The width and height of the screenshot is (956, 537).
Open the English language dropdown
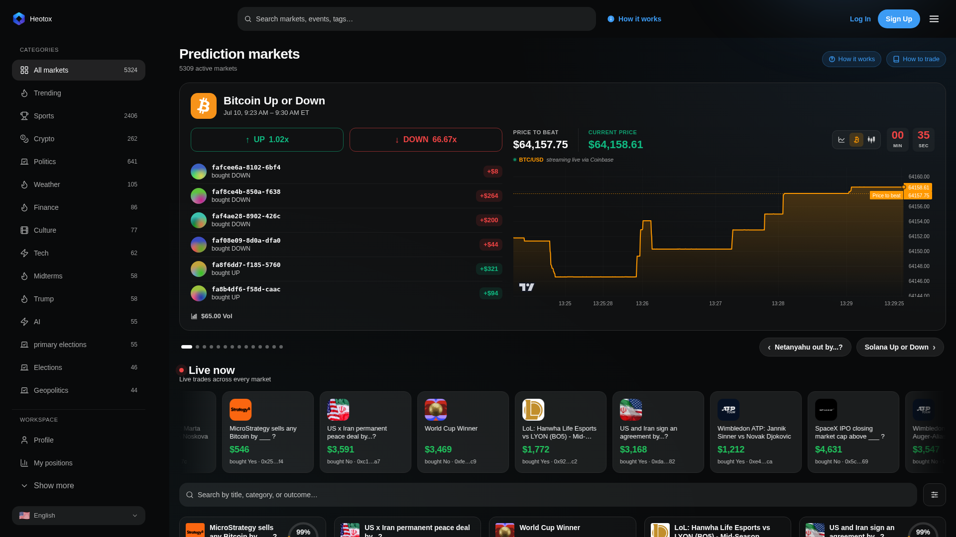(x=79, y=516)
